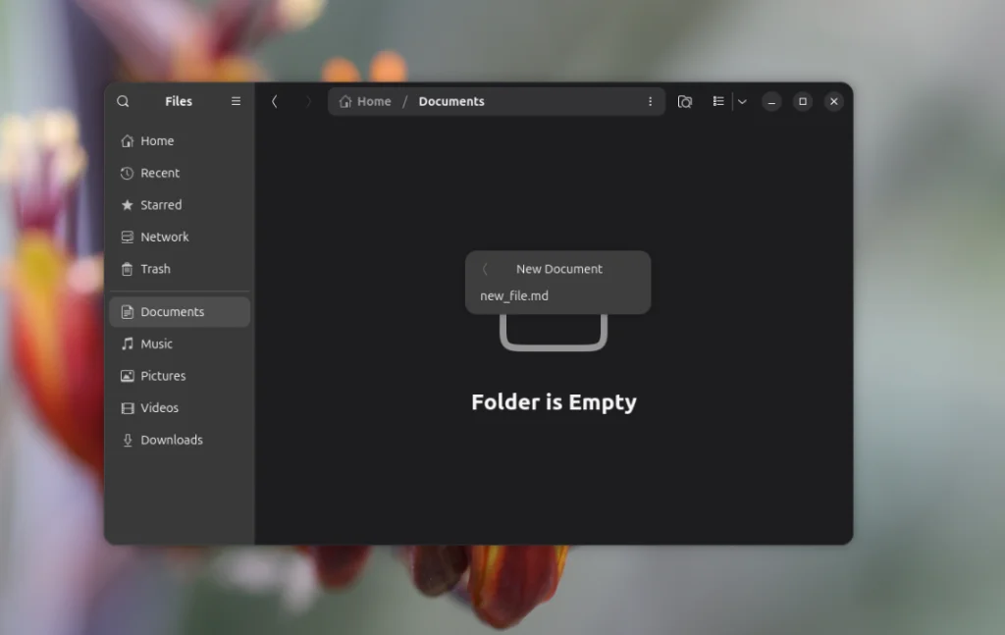Select Starred in the sidebar
The image size is (1005, 635).
[x=160, y=204]
